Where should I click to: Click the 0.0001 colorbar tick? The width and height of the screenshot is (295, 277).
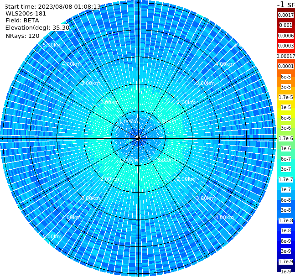[x=286, y=66]
